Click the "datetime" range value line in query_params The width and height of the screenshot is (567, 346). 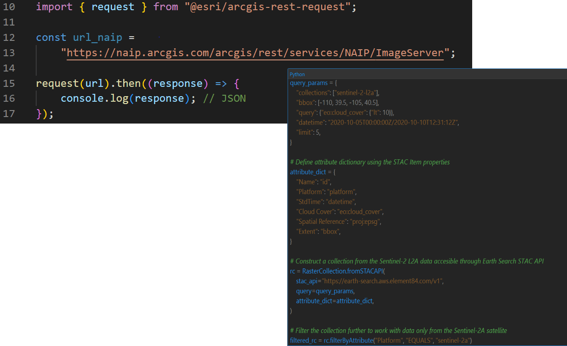(377, 122)
